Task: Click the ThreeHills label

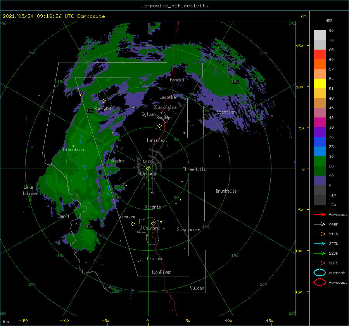Action: tap(194, 169)
